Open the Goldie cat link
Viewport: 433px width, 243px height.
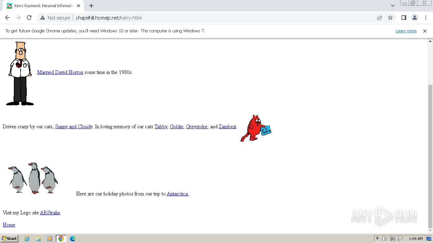click(x=177, y=127)
